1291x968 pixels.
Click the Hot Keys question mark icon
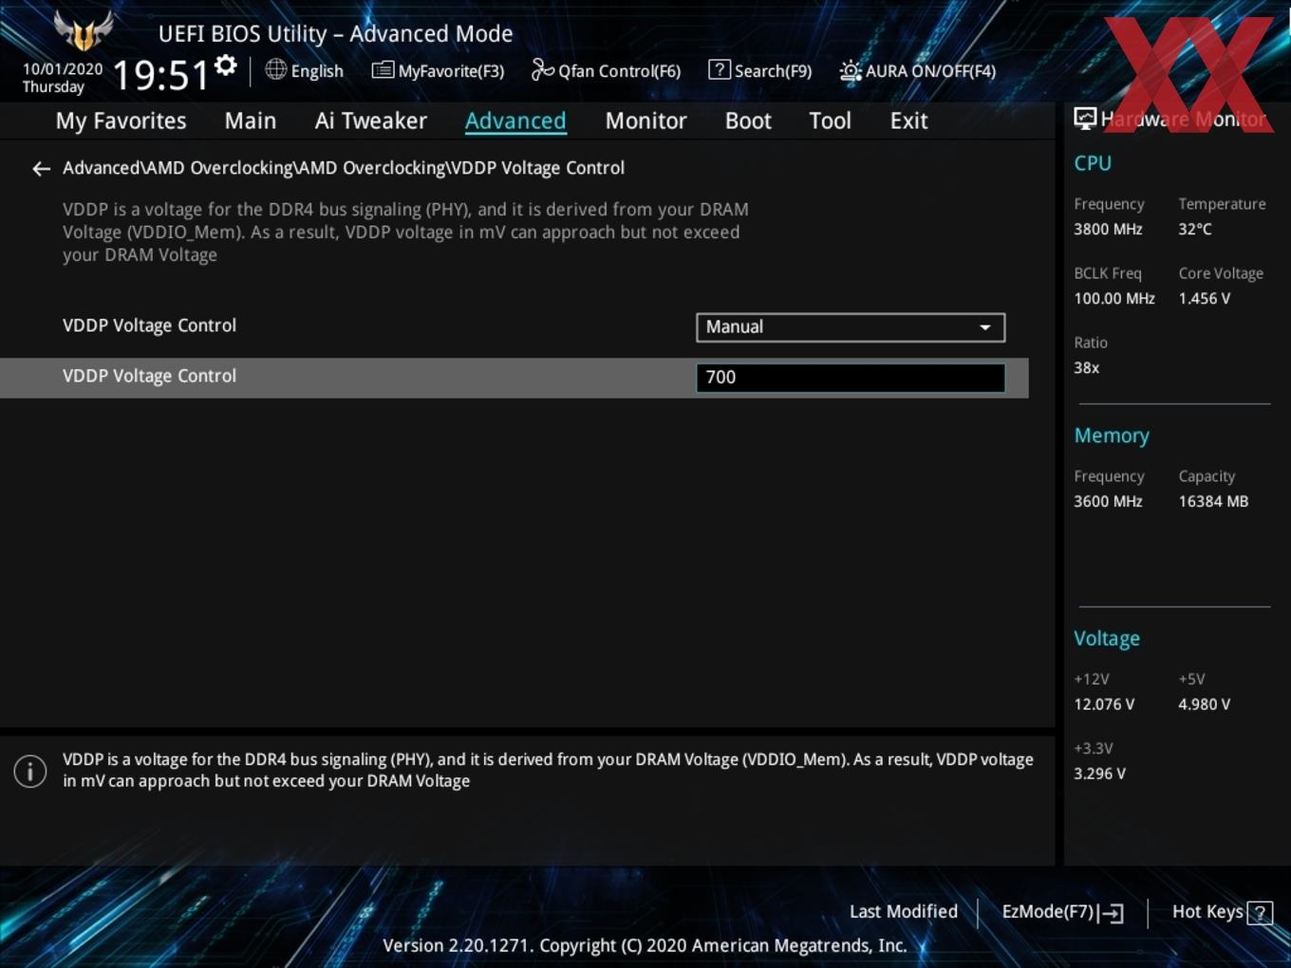pyautogui.click(x=1260, y=912)
